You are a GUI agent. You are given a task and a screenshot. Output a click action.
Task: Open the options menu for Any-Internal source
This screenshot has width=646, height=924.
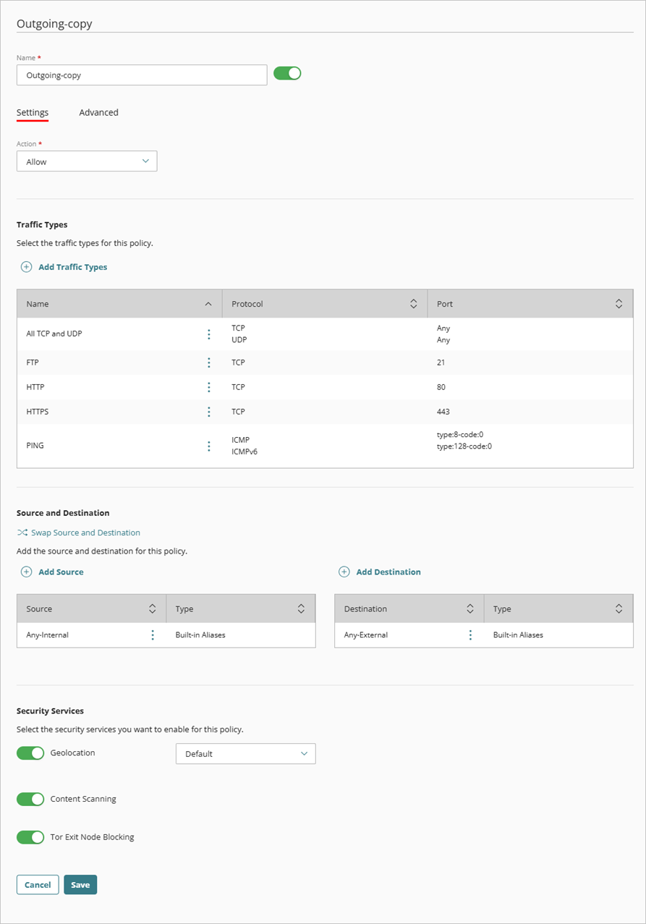point(153,635)
